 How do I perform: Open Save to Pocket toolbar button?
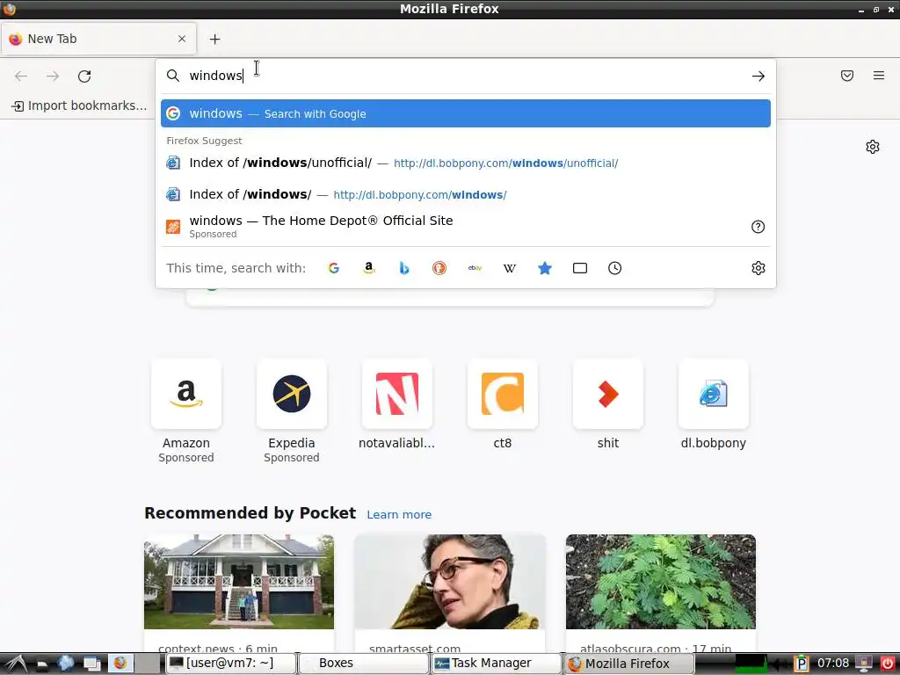[x=847, y=76]
